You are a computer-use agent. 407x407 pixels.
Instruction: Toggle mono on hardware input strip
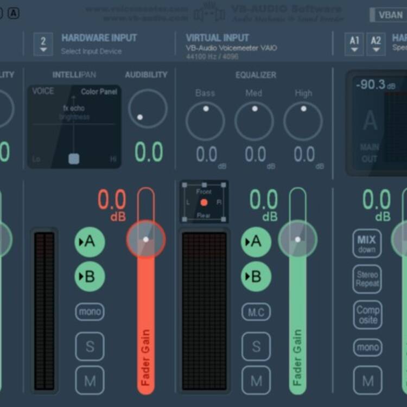click(x=90, y=311)
